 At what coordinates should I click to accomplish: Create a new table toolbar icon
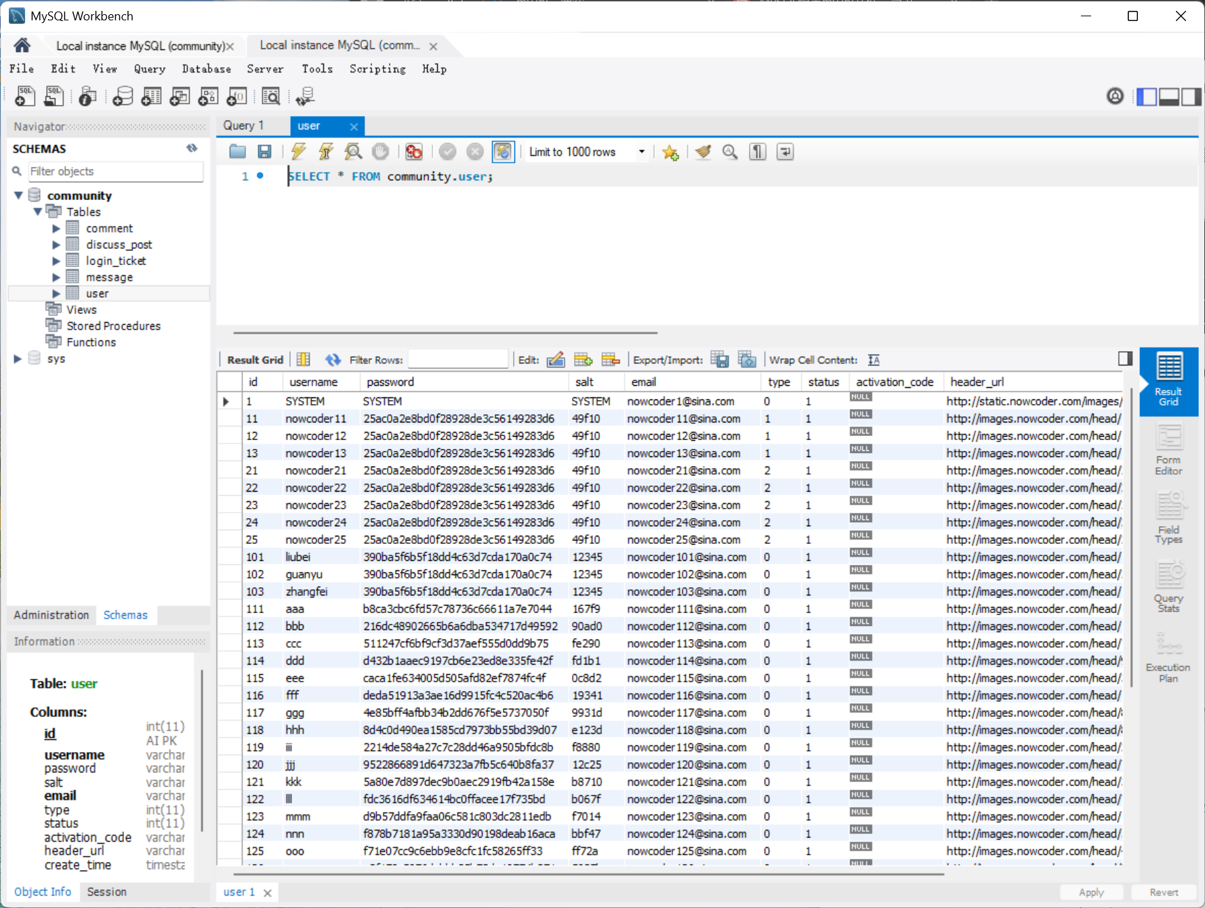[151, 96]
